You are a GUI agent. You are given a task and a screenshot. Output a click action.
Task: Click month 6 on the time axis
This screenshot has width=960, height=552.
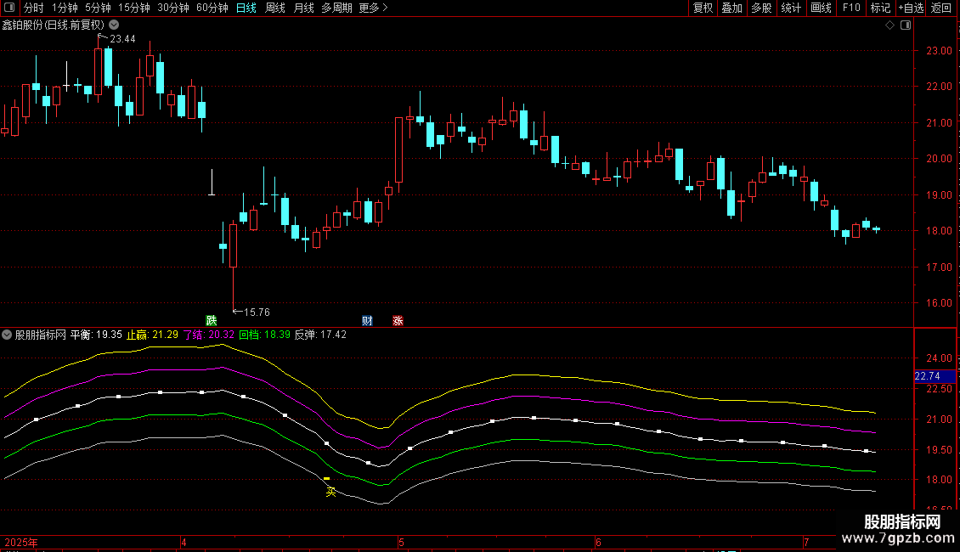coord(598,542)
